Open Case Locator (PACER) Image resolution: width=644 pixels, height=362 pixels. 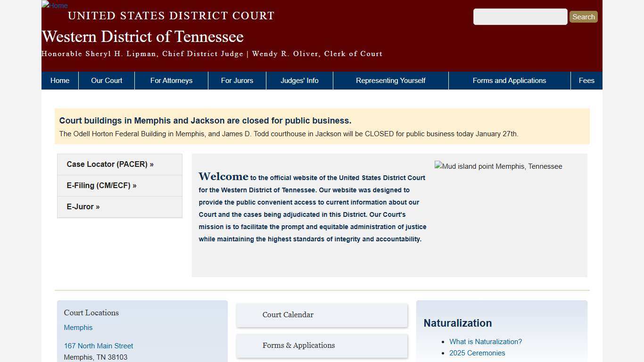tap(110, 164)
